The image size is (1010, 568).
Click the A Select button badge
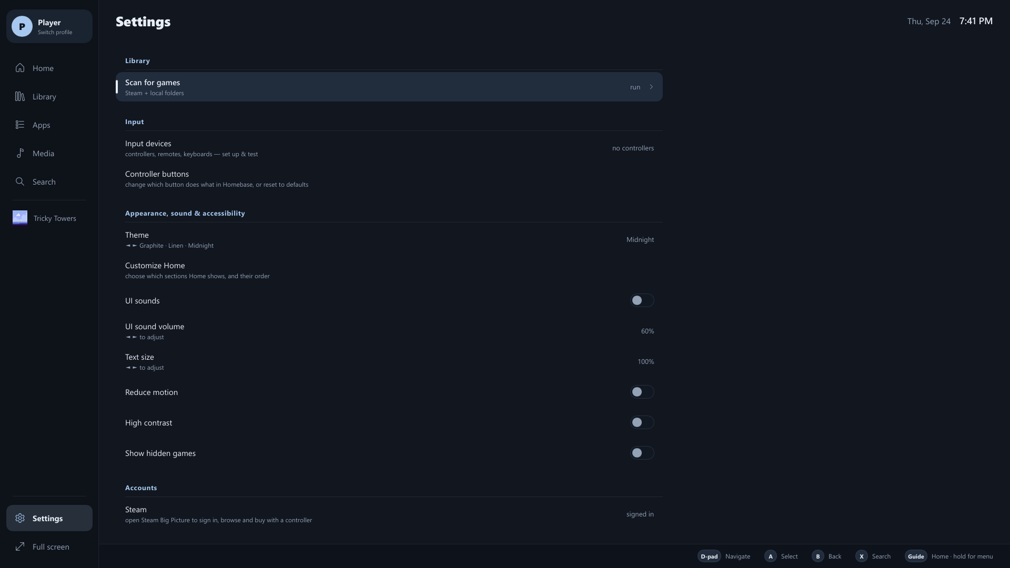[771, 556]
